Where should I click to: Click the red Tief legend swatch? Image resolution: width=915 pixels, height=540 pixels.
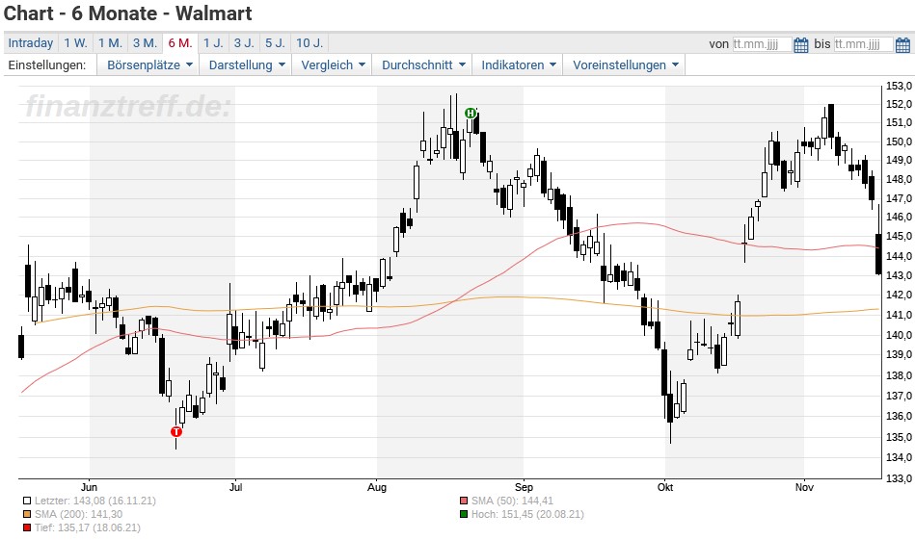[27, 527]
